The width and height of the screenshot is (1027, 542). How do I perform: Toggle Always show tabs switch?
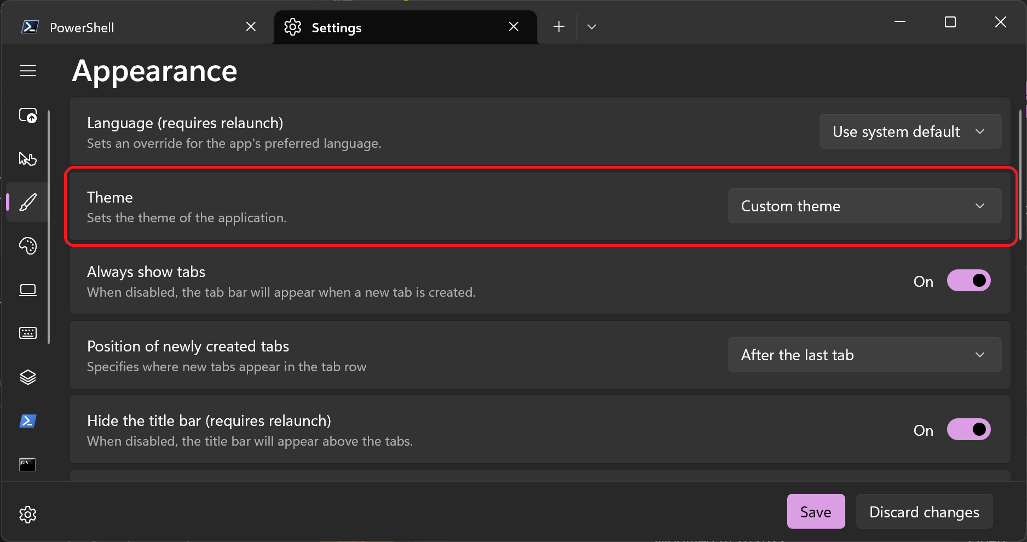coord(969,280)
